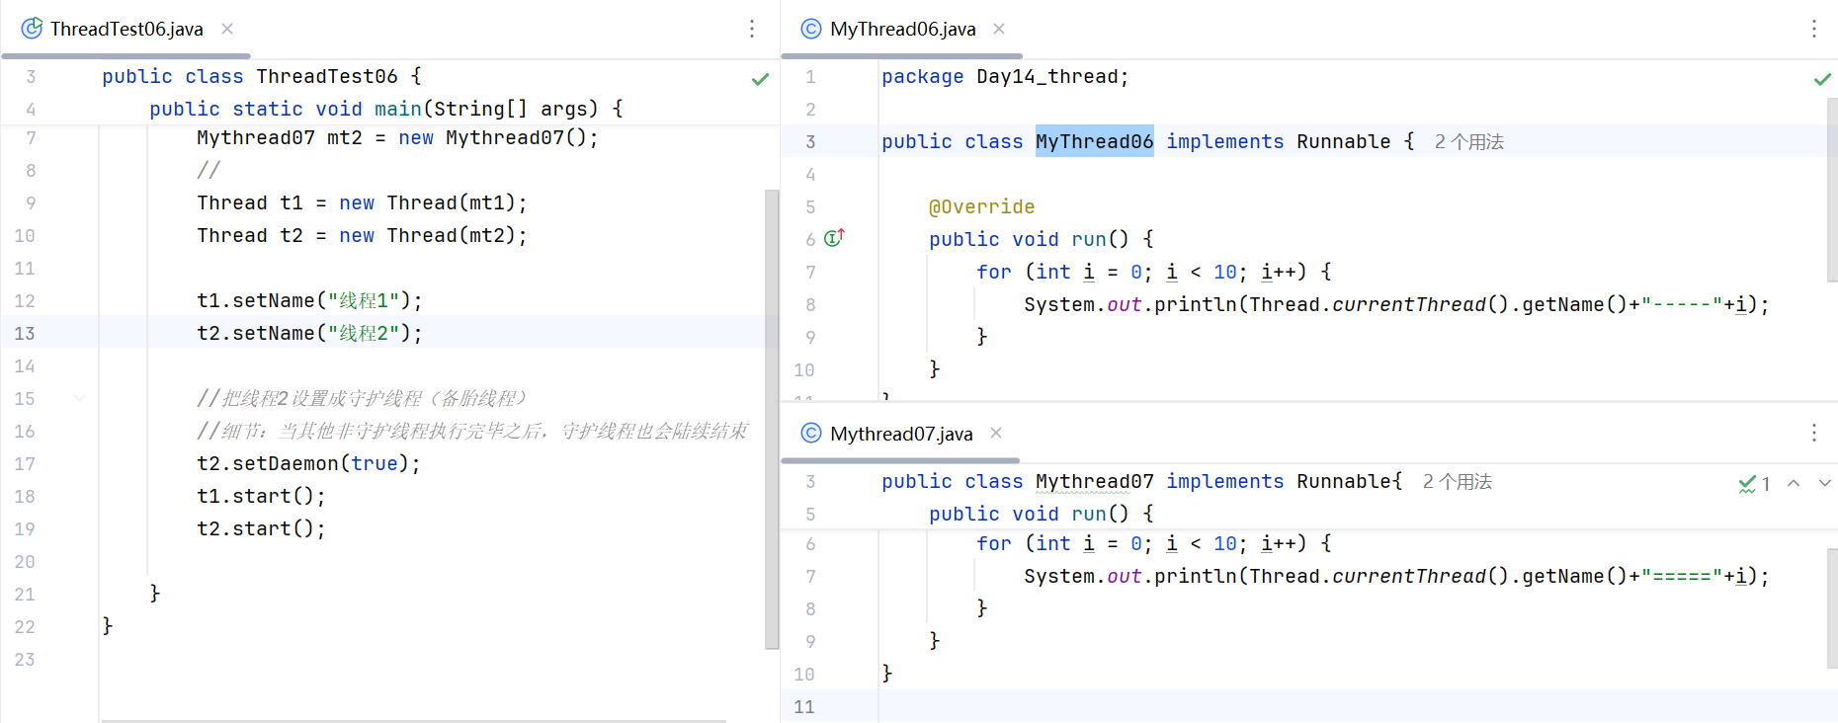The width and height of the screenshot is (1838, 723).
Task: Open tab options menu for MyThread06 editor
Action: point(1814,29)
